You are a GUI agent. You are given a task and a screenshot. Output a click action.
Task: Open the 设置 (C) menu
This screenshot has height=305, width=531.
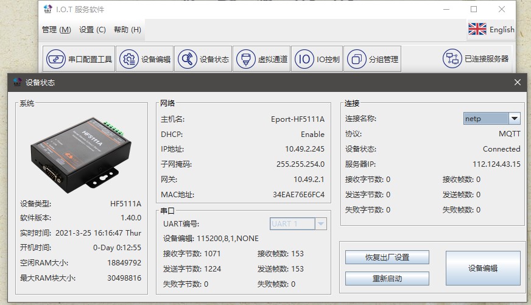point(92,29)
